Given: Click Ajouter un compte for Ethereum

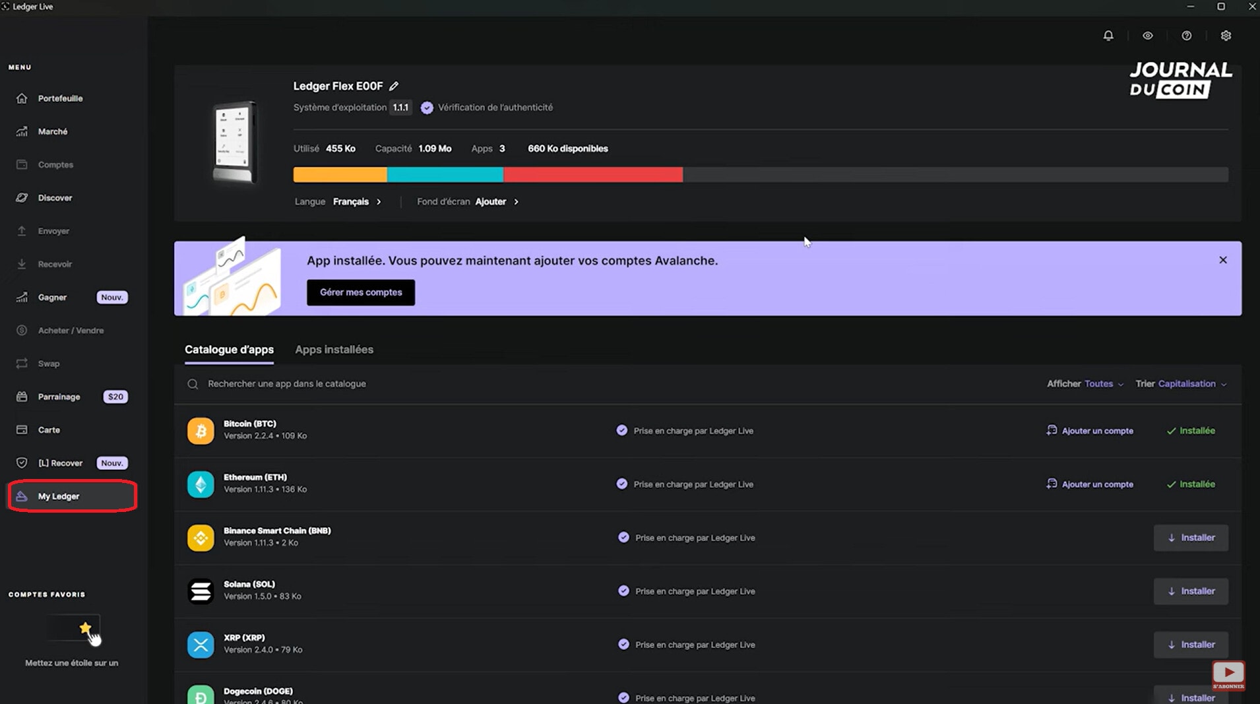Looking at the screenshot, I should 1090,484.
